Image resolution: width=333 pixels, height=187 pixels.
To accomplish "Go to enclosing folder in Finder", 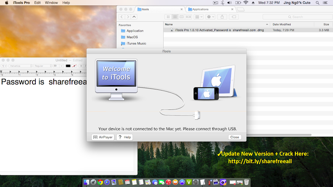I will (x=134, y=17).
